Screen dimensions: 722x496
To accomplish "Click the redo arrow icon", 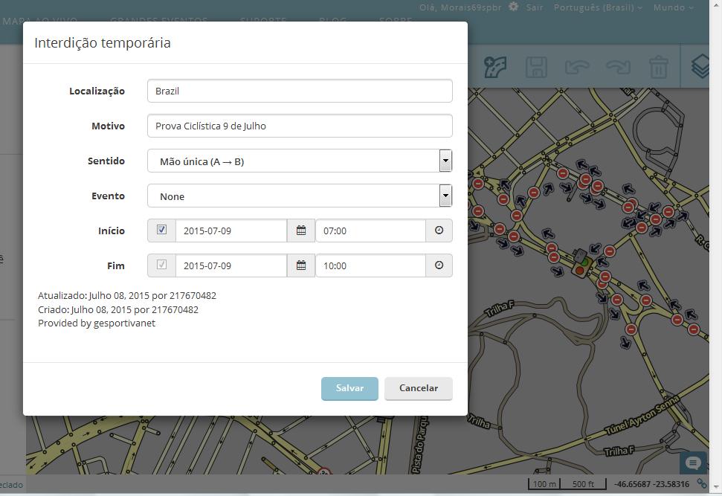I will (x=619, y=67).
